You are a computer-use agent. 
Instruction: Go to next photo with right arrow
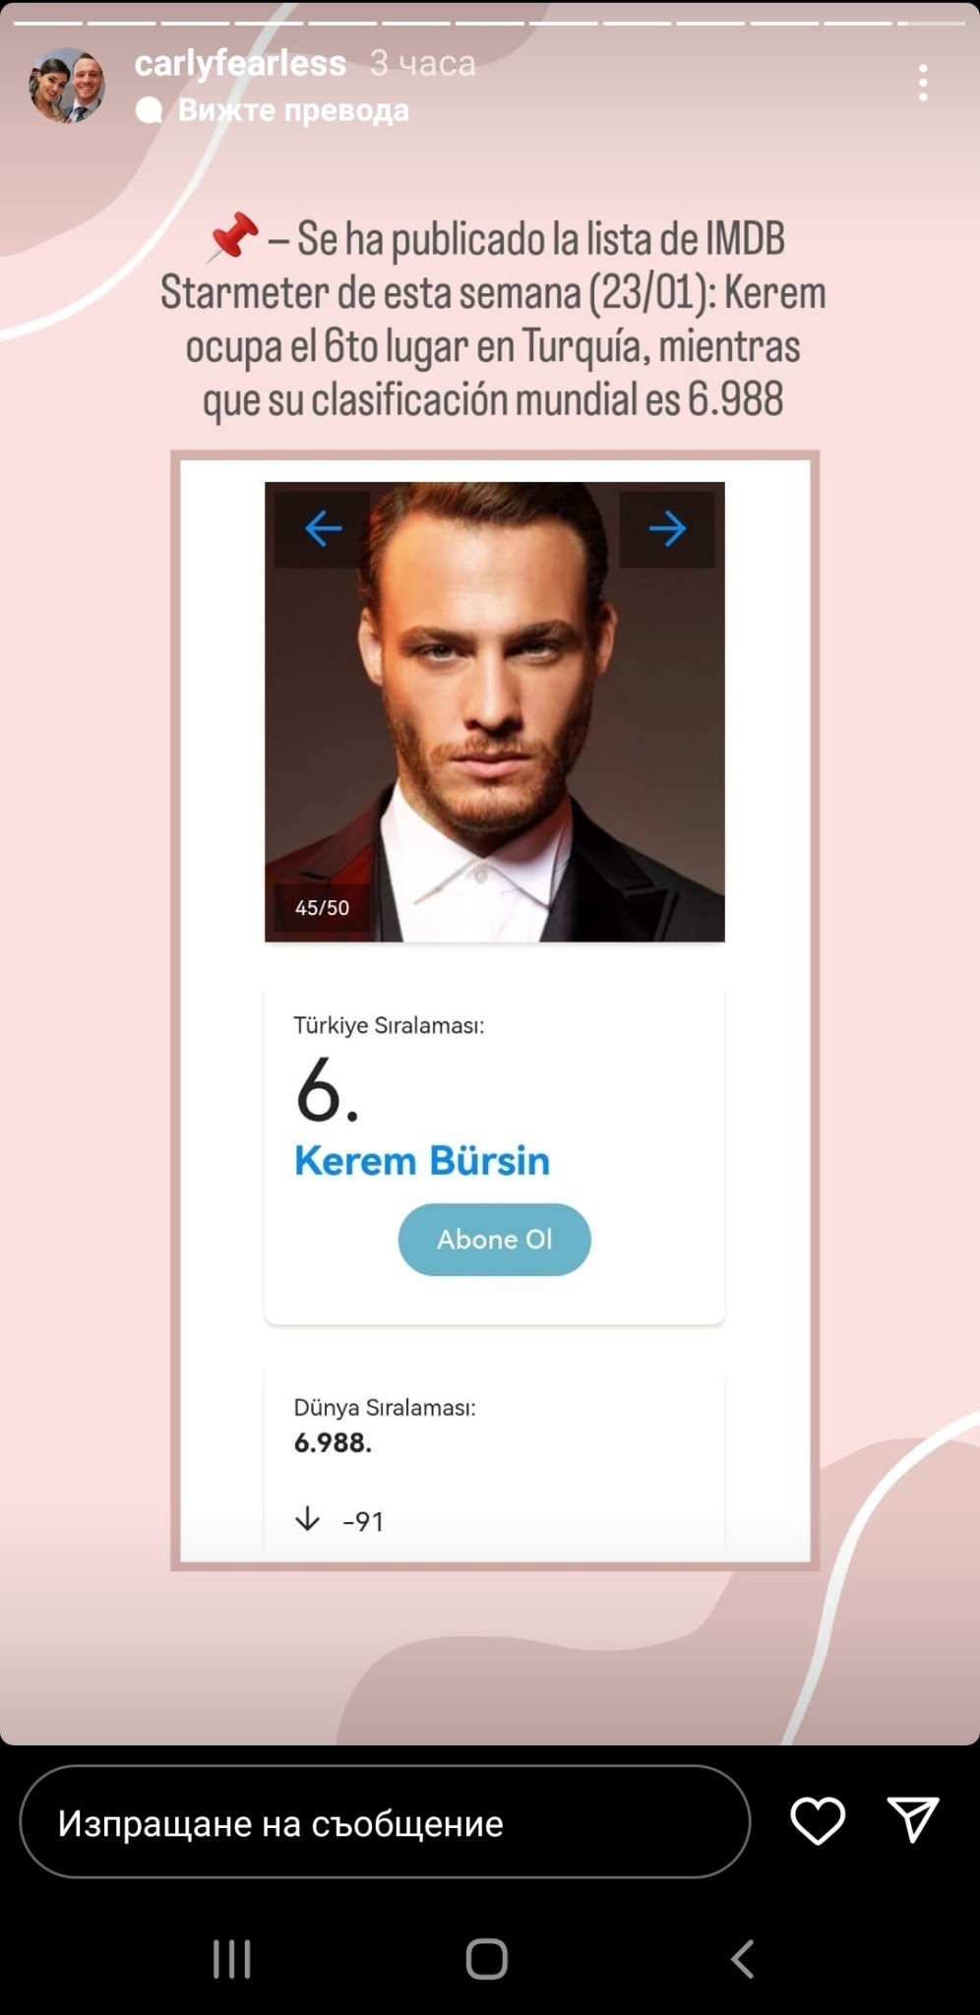(x=667, y=529)
